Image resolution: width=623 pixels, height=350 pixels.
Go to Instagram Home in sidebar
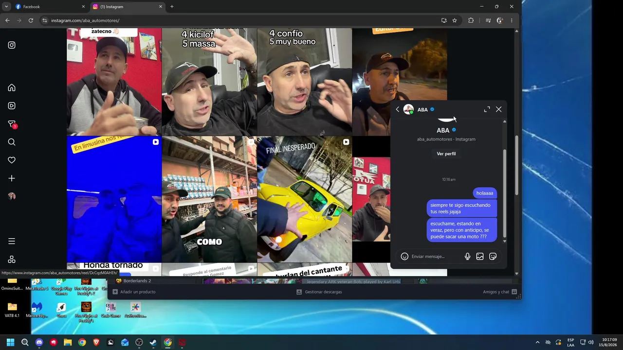pyautogui.click(x=12, y=87)
